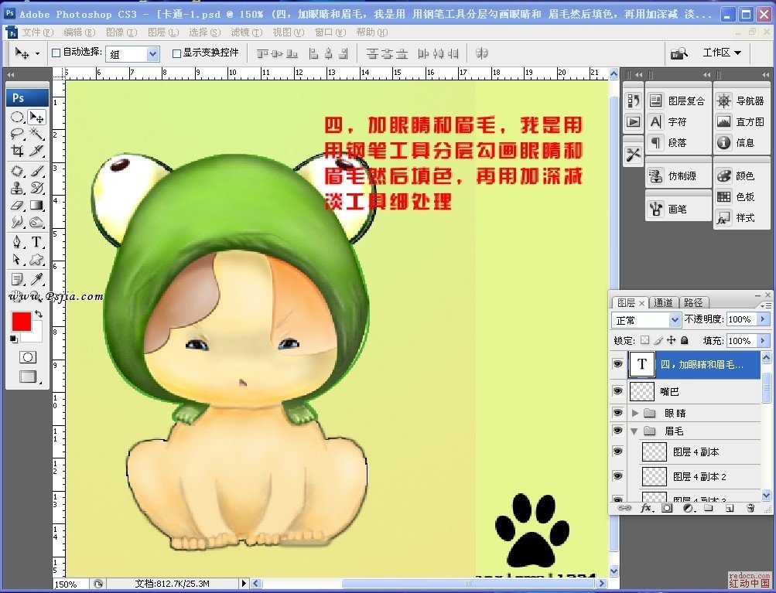This screenshot has width=776, height=593.
Task: Expand the 眼睛 layer group
Action: (x=635, y=413)
